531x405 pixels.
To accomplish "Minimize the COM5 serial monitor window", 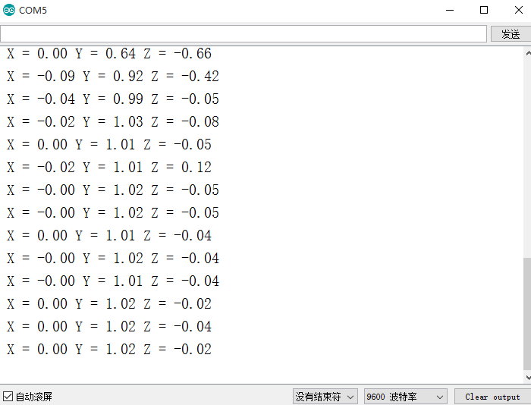I will pyautogui.click(x=449, y=10).
